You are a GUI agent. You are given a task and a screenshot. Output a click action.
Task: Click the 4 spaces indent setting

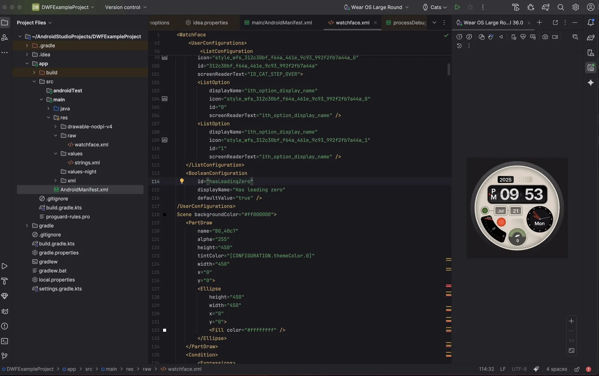click(x=556, y=369)
